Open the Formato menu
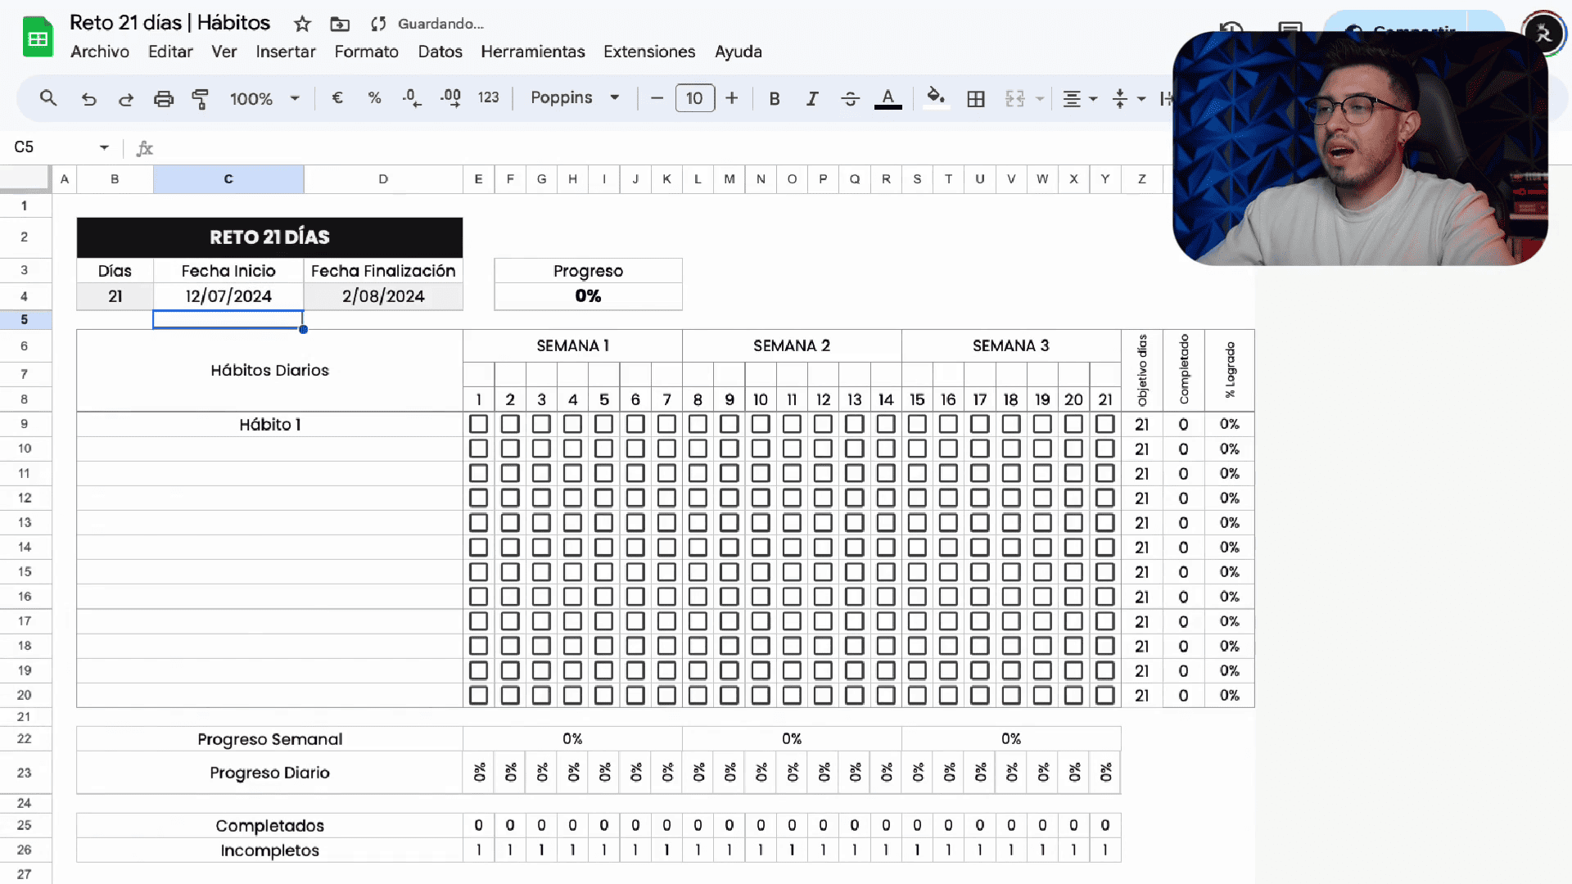 coord(366,52)
